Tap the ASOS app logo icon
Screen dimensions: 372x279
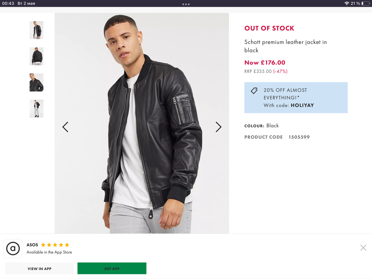[13, 248]
